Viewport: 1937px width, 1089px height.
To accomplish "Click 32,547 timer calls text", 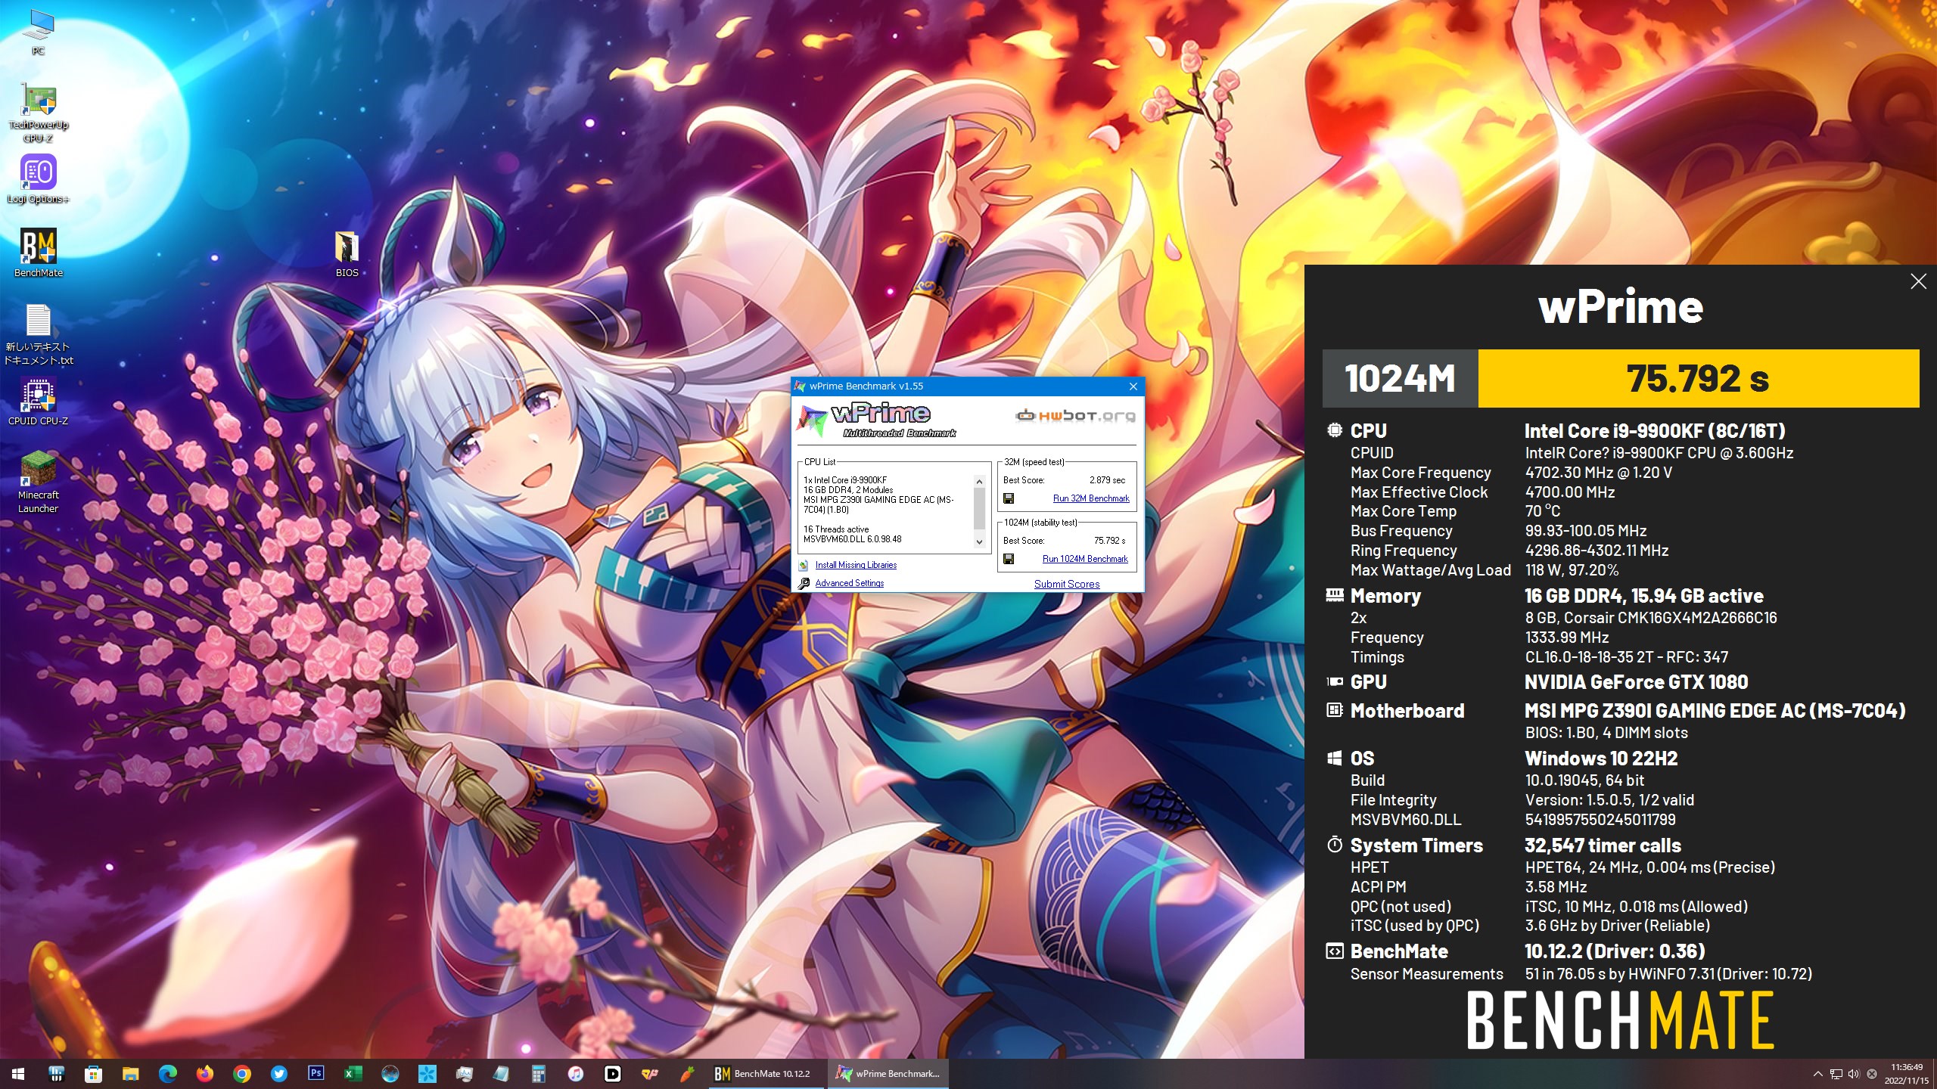I will point(1603,845).
